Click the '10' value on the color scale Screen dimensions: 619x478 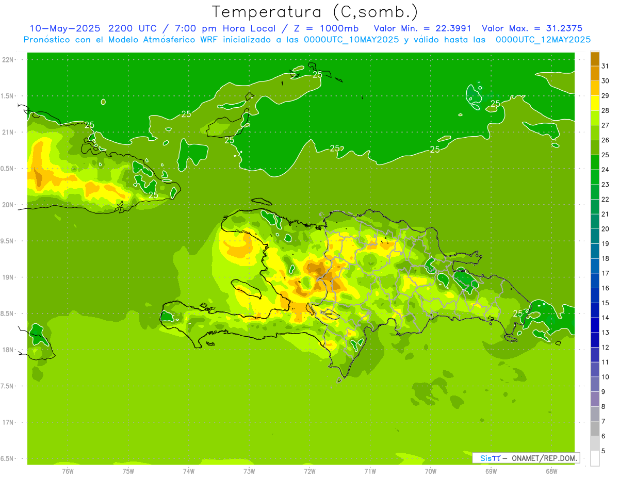pyautogui.click(x=606, y=377)
